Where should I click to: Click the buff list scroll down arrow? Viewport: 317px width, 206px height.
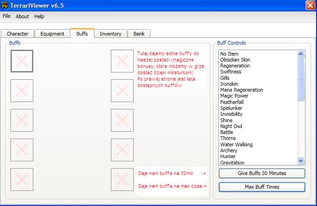[301, 160]
